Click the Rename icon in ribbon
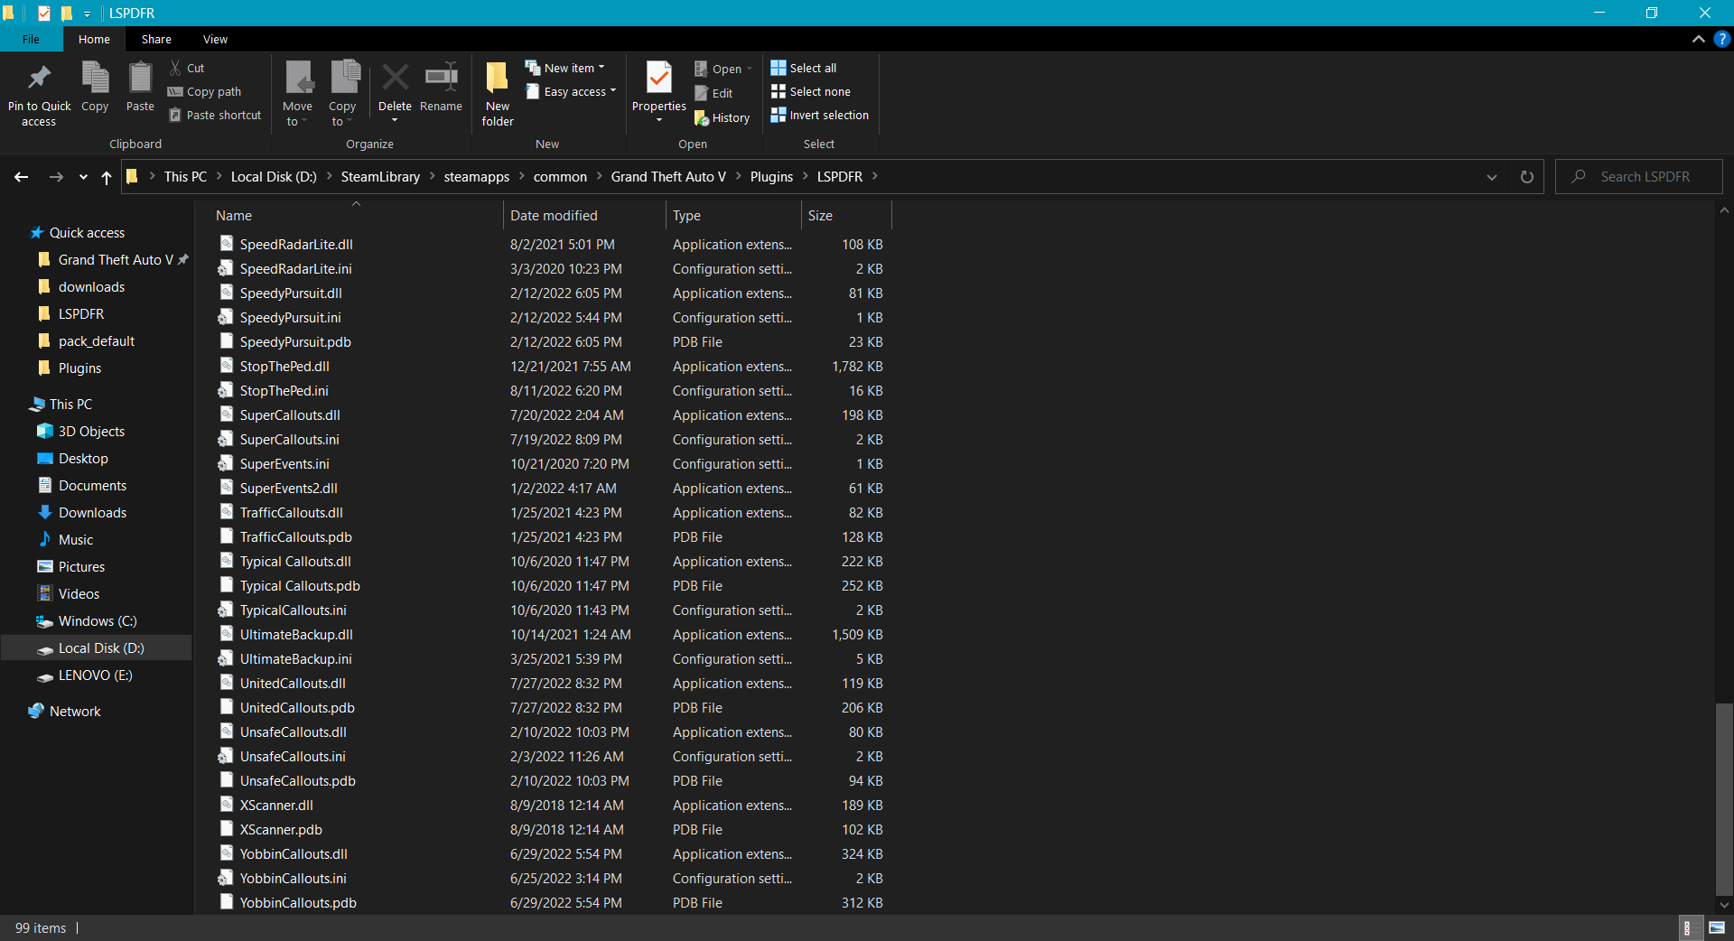 441,79
